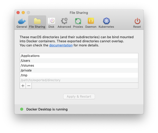Open the Daemon braces icon
Screen dimensions: 158x133
click(x=91, y=21)
